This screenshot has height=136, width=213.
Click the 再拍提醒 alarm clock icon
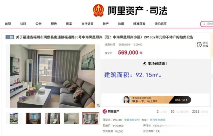[x=199, y=45]
